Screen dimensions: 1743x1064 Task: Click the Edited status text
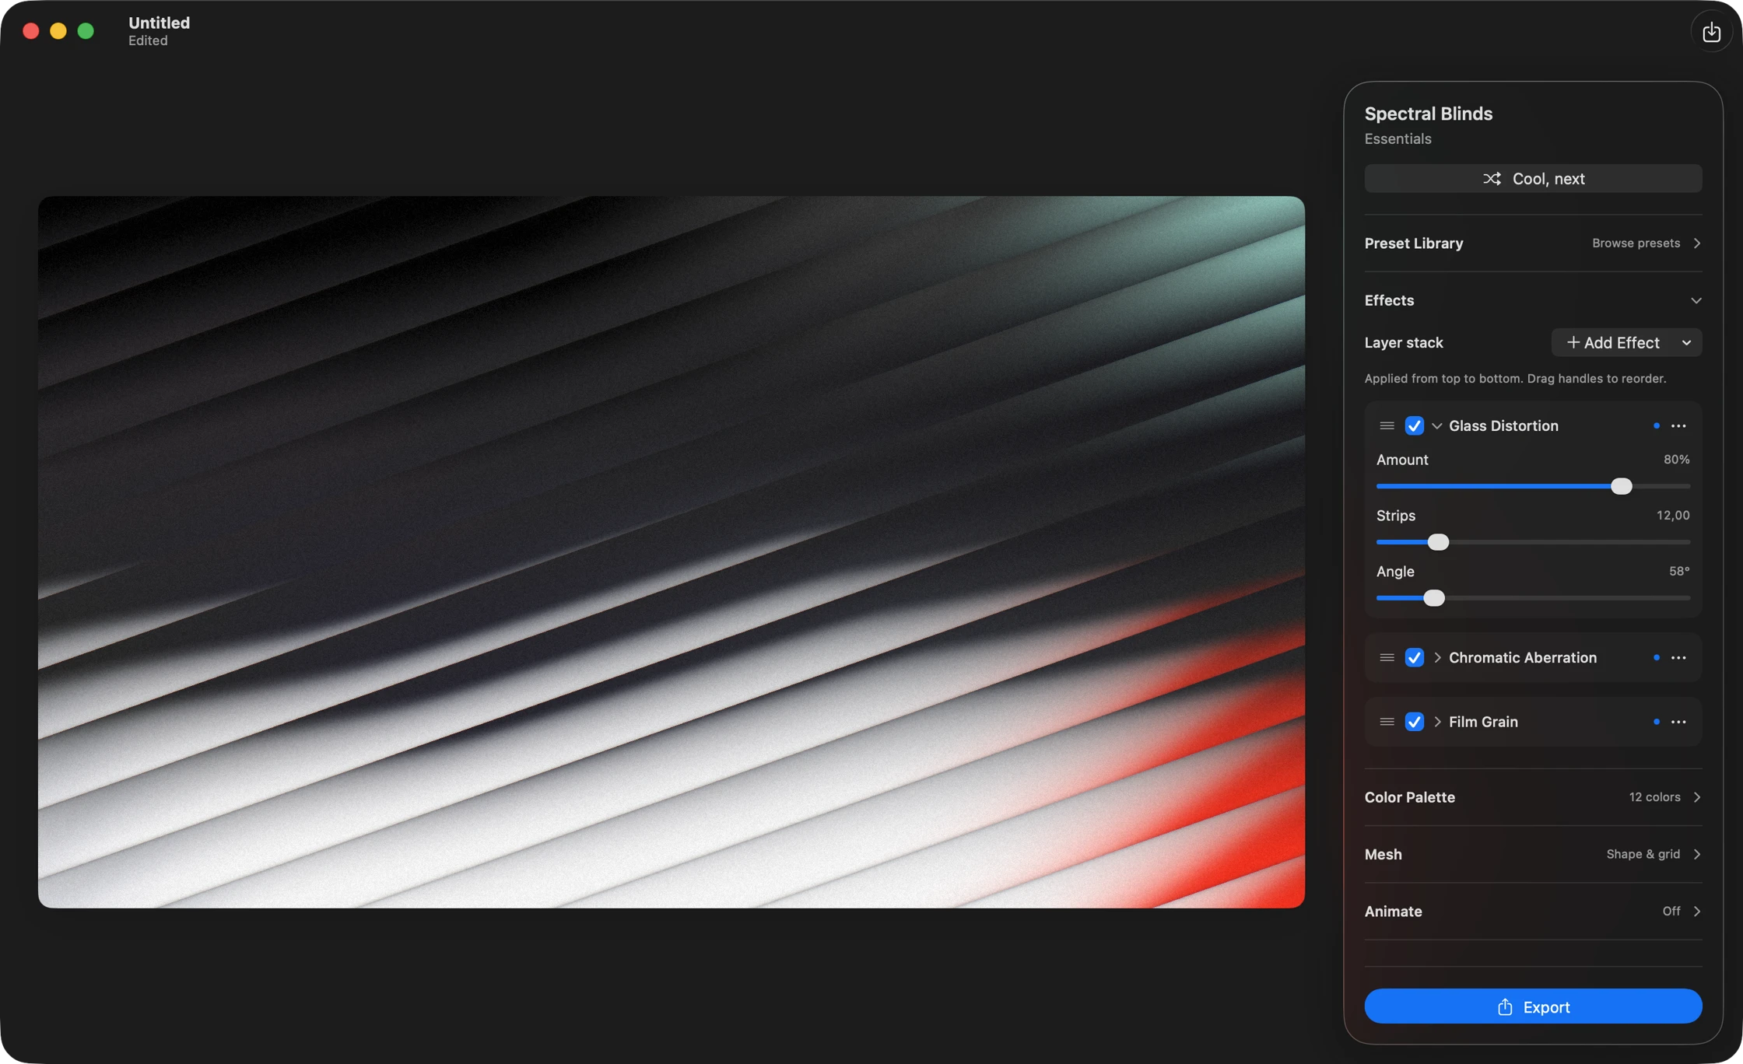(x=148, y=40)
